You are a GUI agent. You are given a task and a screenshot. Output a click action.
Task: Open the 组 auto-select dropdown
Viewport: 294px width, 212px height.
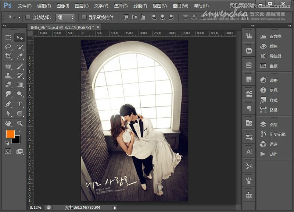(x=65, y=17)
